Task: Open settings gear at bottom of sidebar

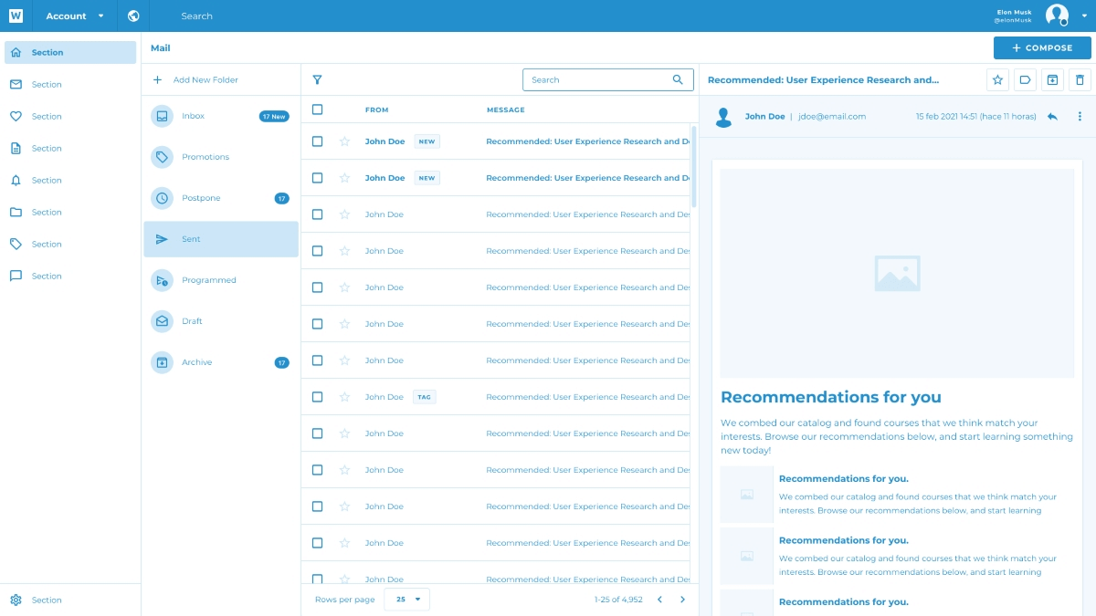Action: click(16, 600)
